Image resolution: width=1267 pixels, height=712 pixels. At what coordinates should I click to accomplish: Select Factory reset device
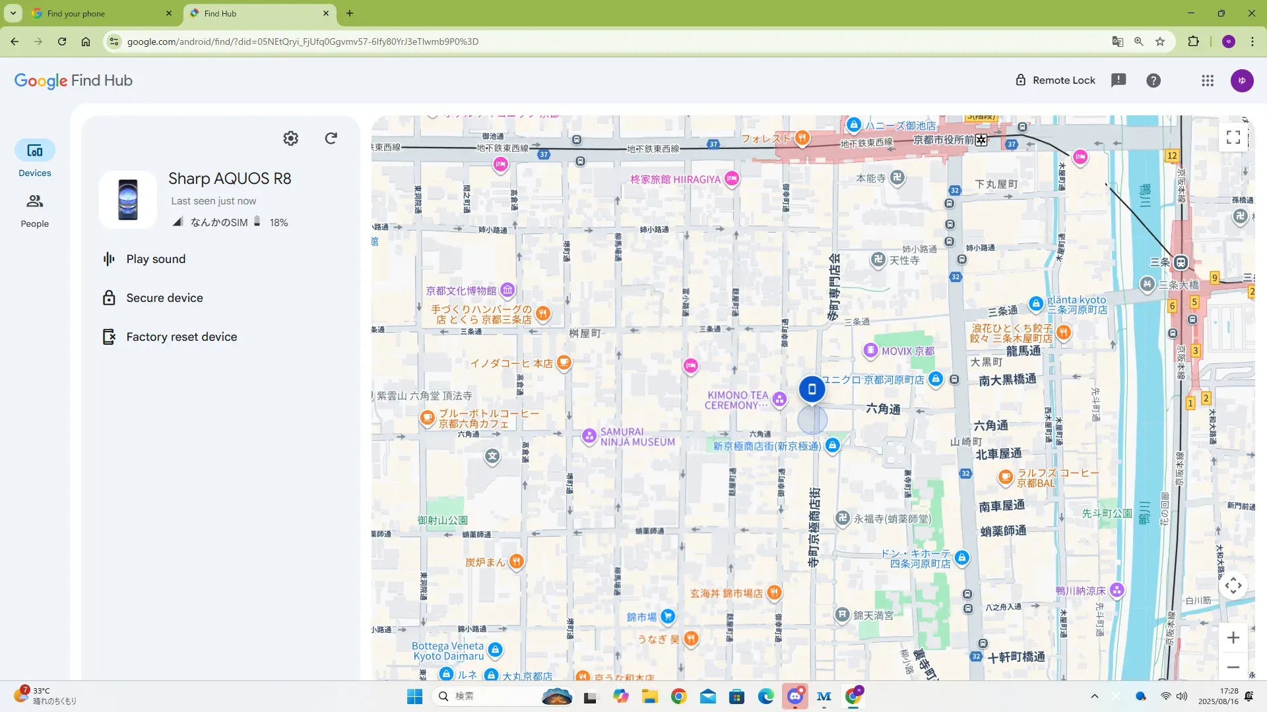(181, 337)
